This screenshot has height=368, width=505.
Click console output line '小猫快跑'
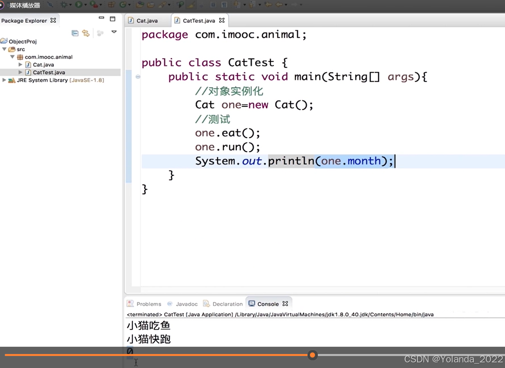[x=149, y=339]
